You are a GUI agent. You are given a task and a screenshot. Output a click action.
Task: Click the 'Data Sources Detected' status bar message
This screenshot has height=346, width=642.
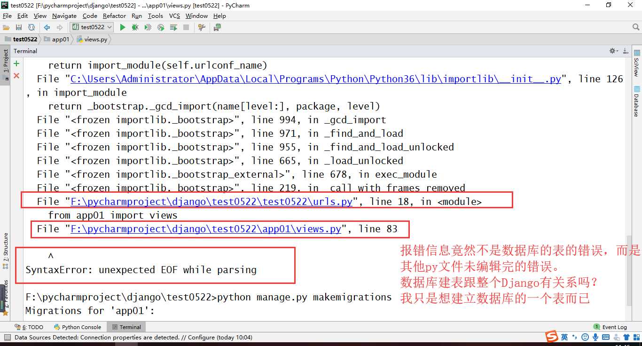coord(133,337)
